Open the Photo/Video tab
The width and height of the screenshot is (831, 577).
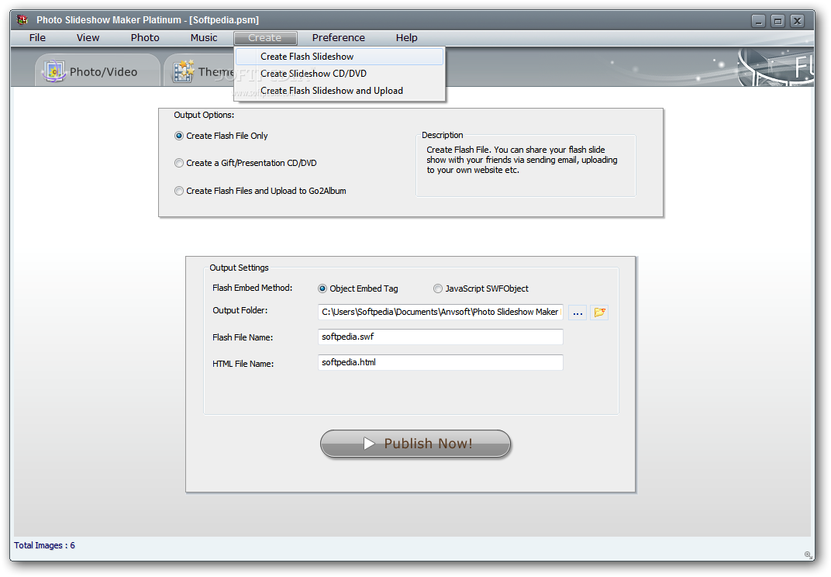click(x=98, y=71)
